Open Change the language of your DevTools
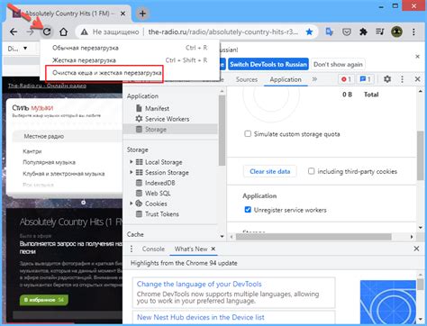Image resolution: width=427 pixels, height=326 pixels. (x=199, y=284)
